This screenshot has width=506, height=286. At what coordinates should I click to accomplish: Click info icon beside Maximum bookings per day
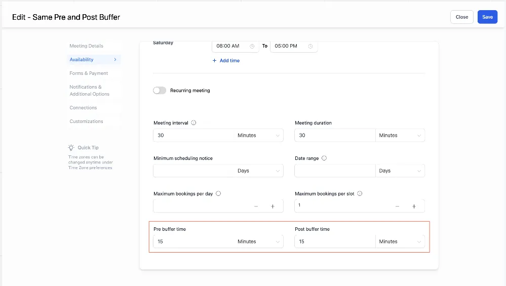pos(218,193)
